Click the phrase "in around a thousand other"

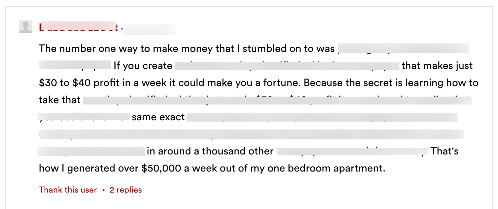[x=210, y=151]
